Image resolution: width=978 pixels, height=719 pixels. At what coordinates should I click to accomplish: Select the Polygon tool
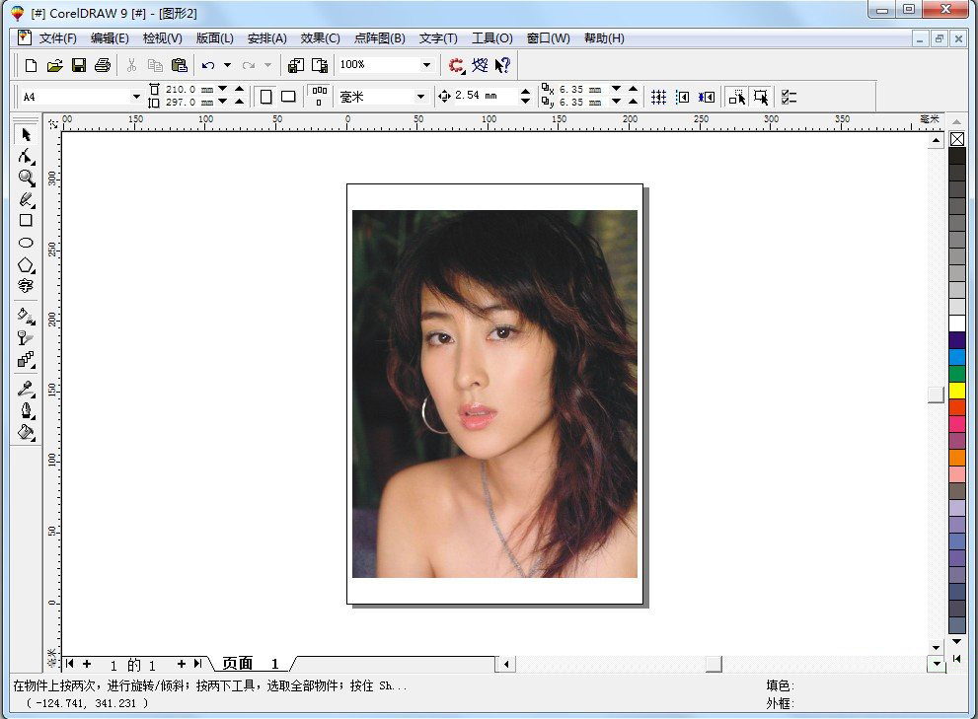click(x=26, y=264)
